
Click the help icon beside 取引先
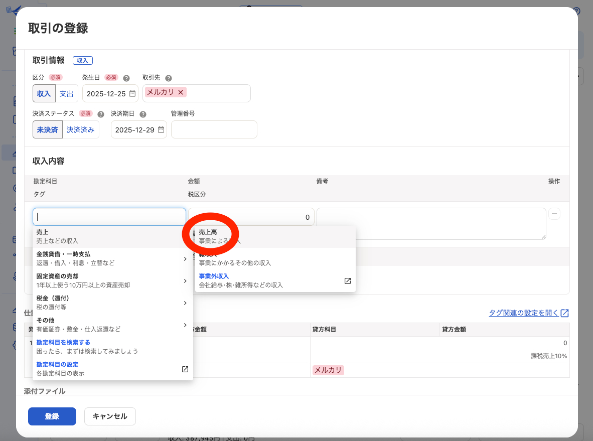point(169,78)
